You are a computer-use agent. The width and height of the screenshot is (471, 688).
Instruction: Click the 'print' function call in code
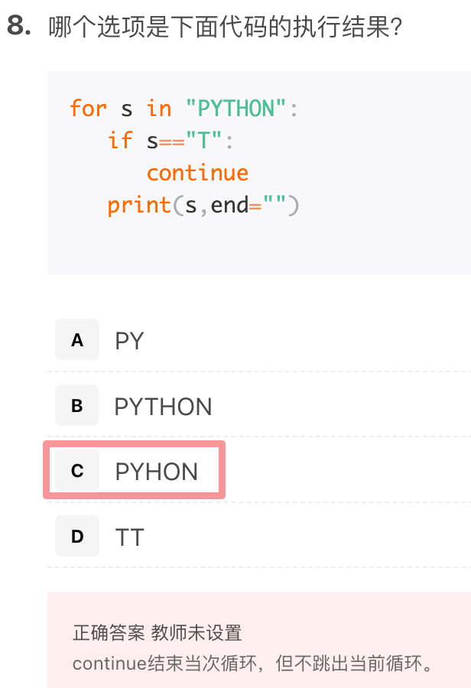click(x=139, y=206)
